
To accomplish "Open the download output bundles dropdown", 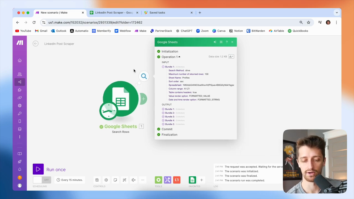I will (231, 57).
